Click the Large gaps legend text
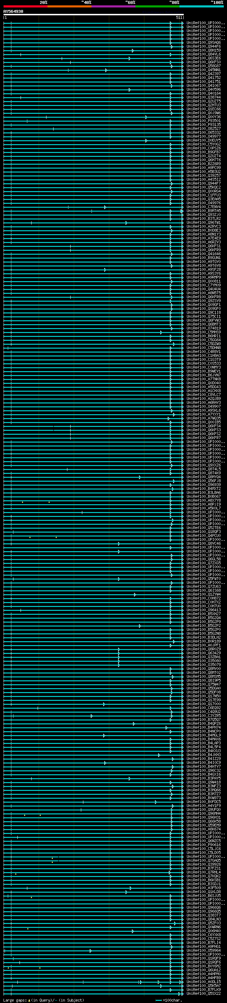 44,1000
